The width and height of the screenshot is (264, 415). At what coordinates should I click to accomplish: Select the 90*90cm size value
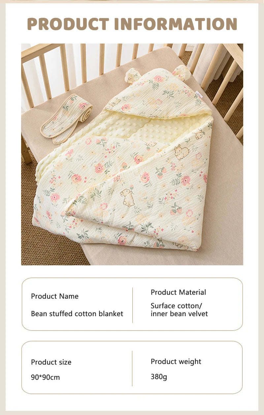click(46, 377)
